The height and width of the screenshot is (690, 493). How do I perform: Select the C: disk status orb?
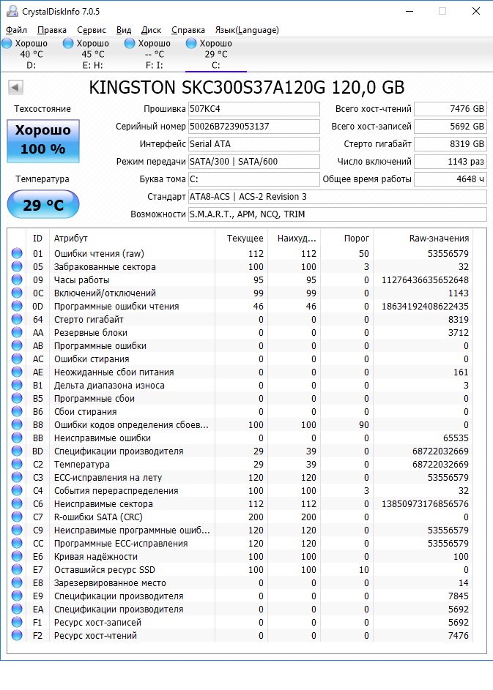pos(191,43)
